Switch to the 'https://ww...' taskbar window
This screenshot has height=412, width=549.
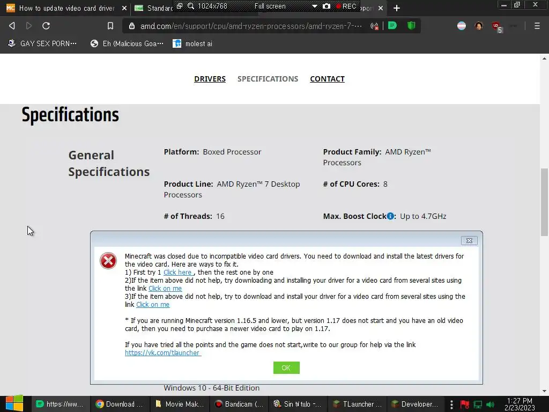[x=61, y=404]
